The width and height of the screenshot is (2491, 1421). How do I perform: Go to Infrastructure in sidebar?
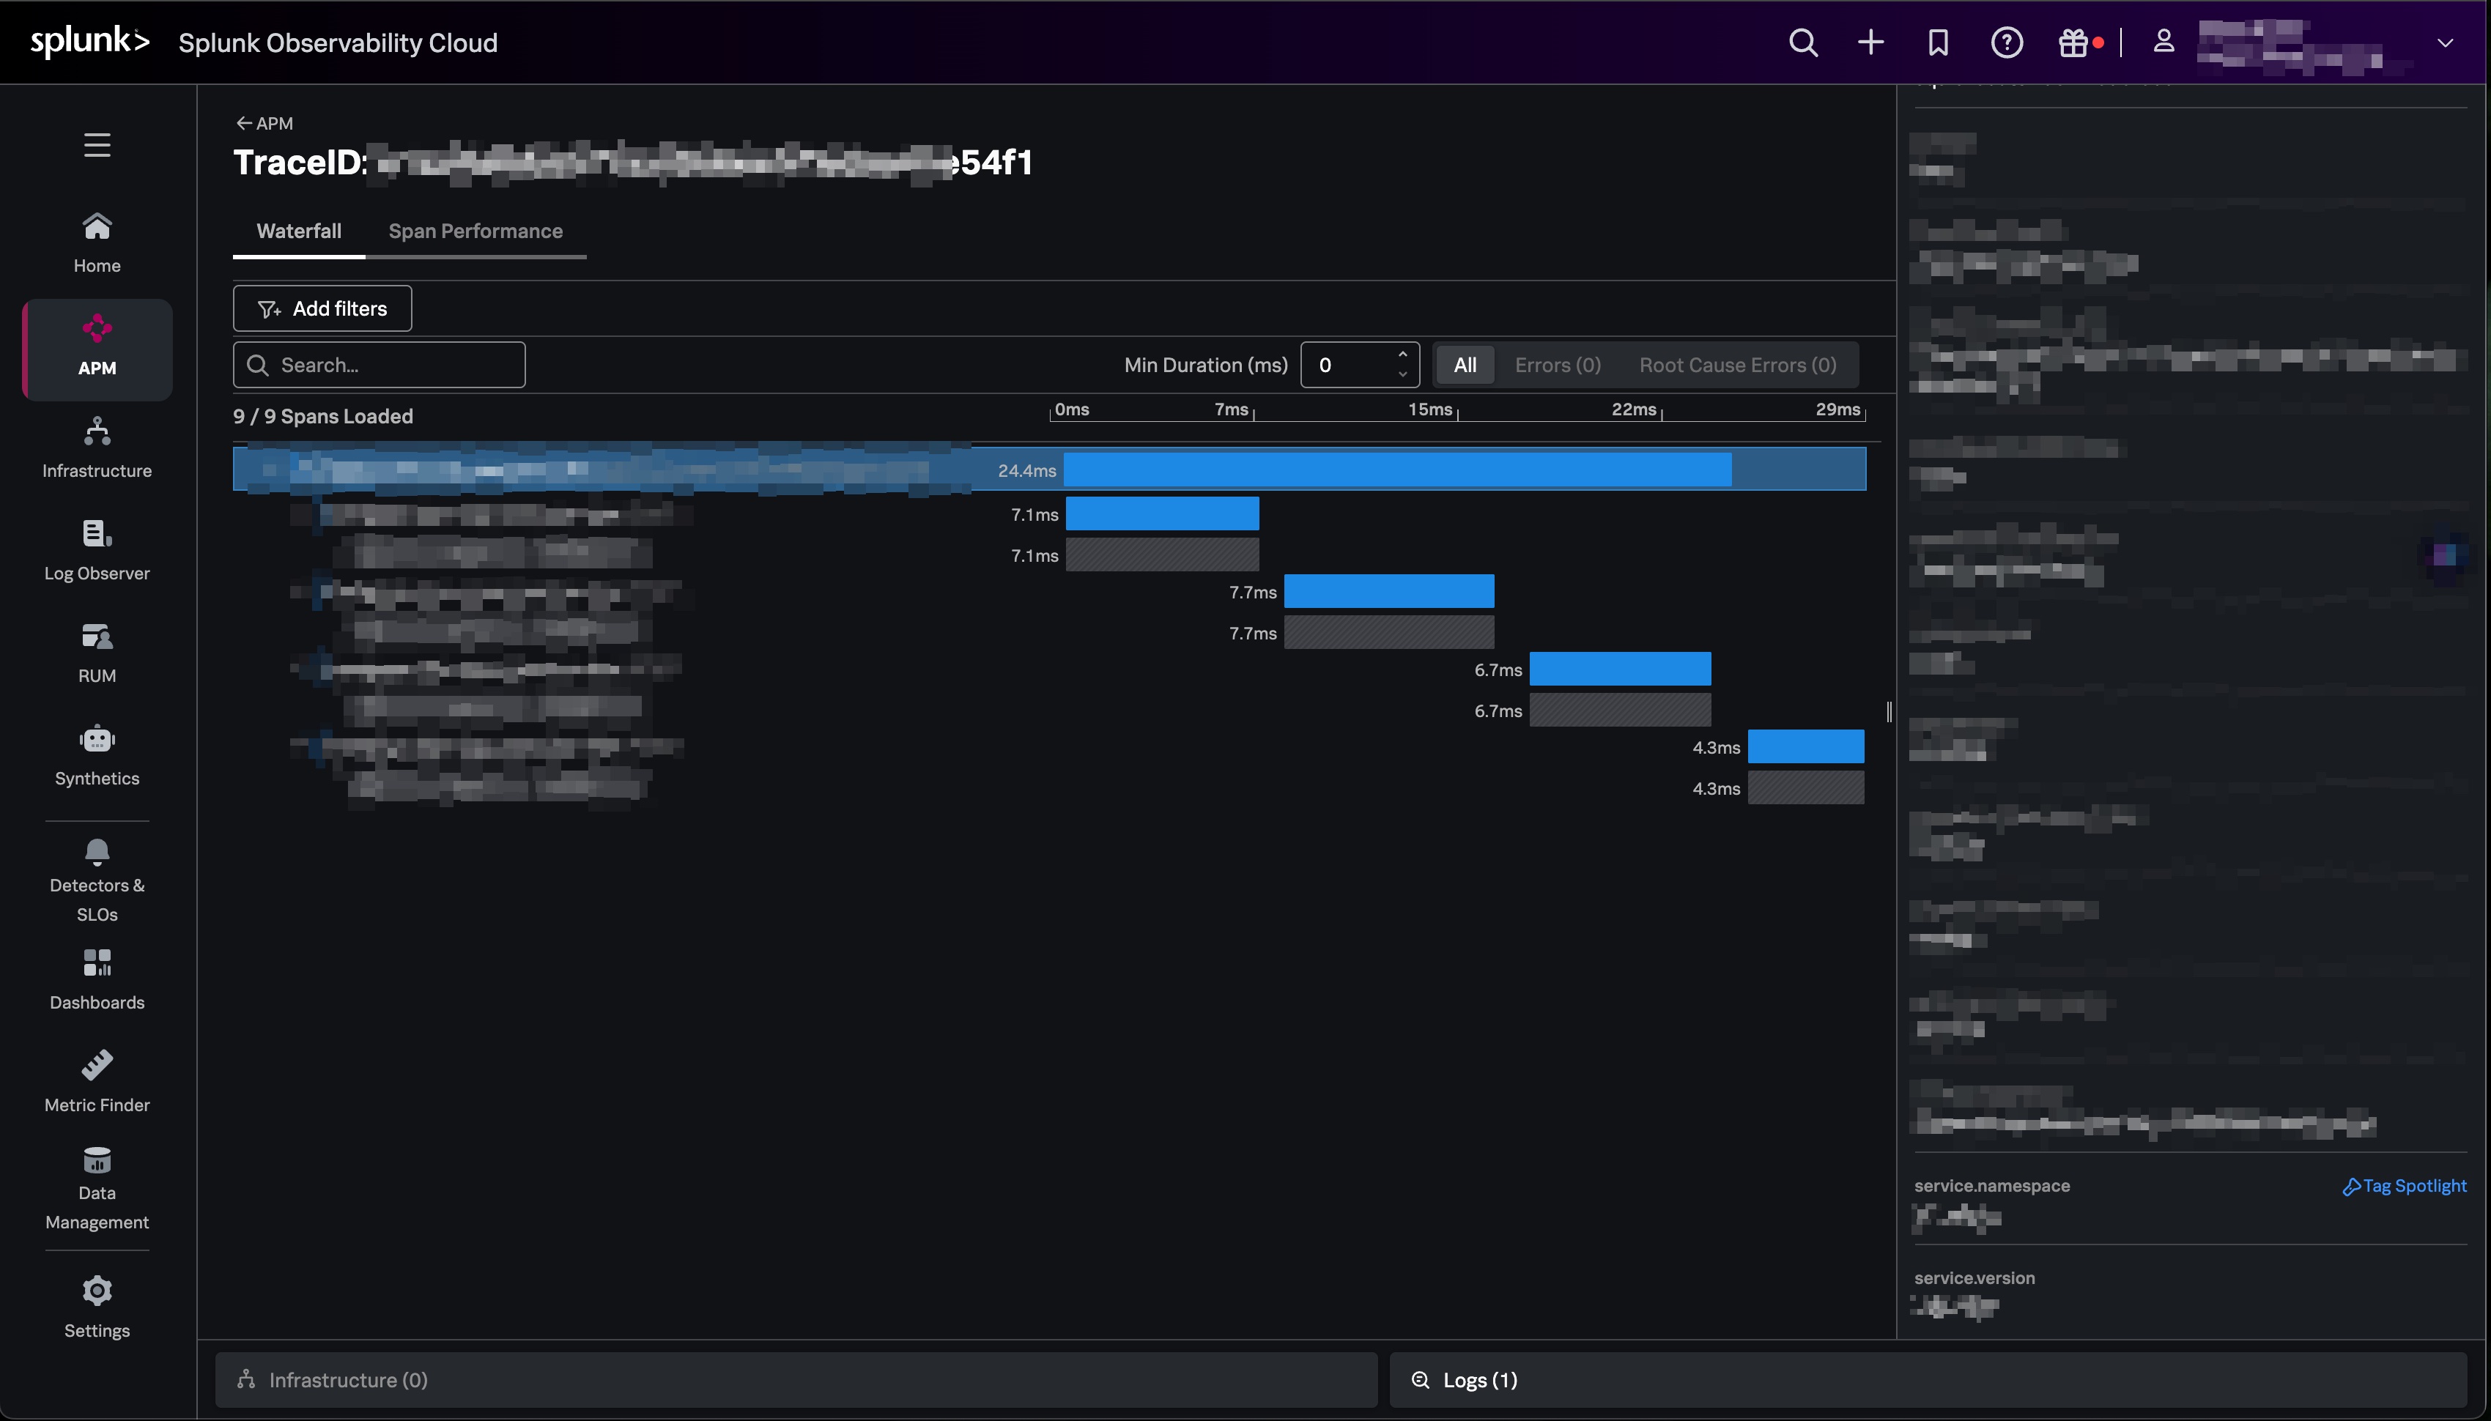(97, 447)
